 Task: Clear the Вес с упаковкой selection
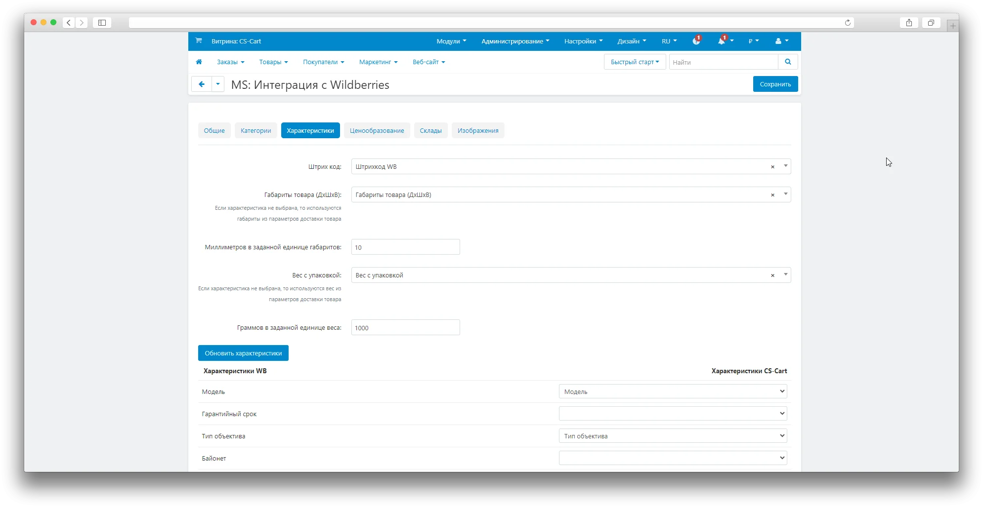[772, 275]
